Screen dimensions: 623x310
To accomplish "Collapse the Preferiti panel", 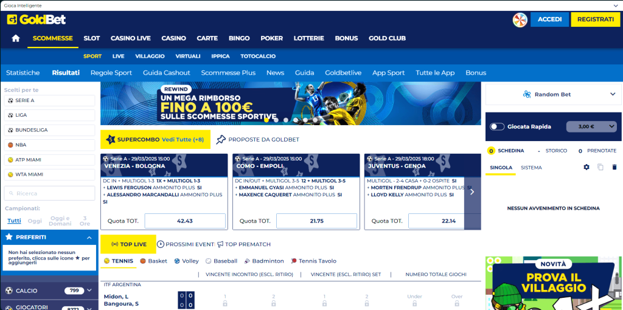I will (x=89, y=237).
